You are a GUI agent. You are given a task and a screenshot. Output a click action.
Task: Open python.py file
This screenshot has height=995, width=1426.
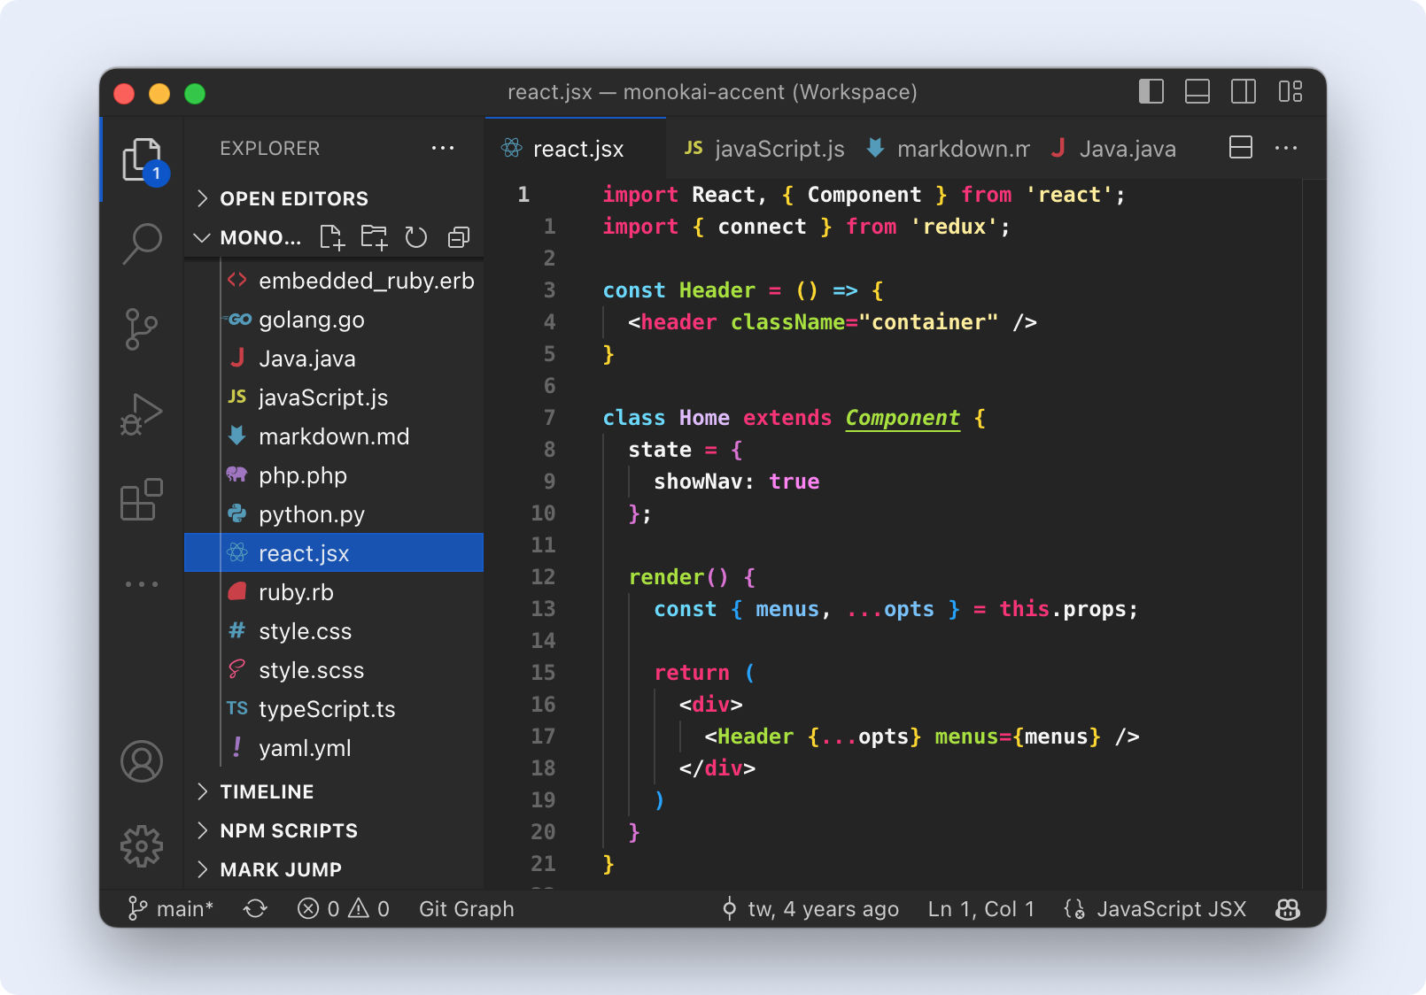point(334,514)
